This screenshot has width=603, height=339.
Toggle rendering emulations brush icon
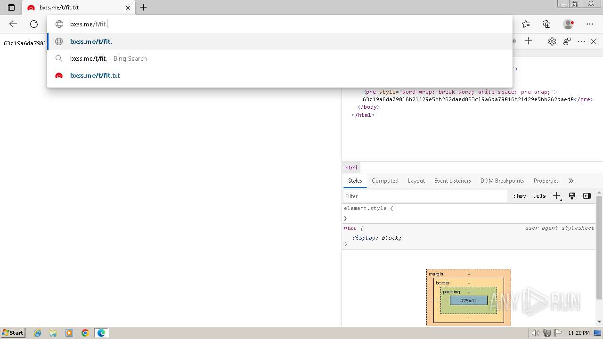pyautogui.click(x=572, y=196)
